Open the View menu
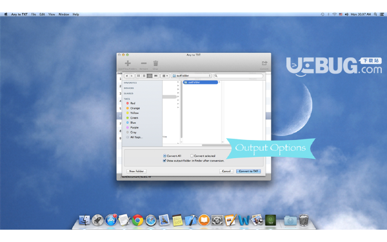The height and width of the screenshot is (242, 387). coord(52,14)
